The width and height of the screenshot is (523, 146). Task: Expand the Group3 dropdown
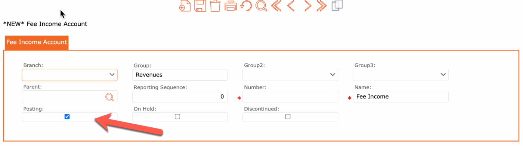[x=400, y=75]
